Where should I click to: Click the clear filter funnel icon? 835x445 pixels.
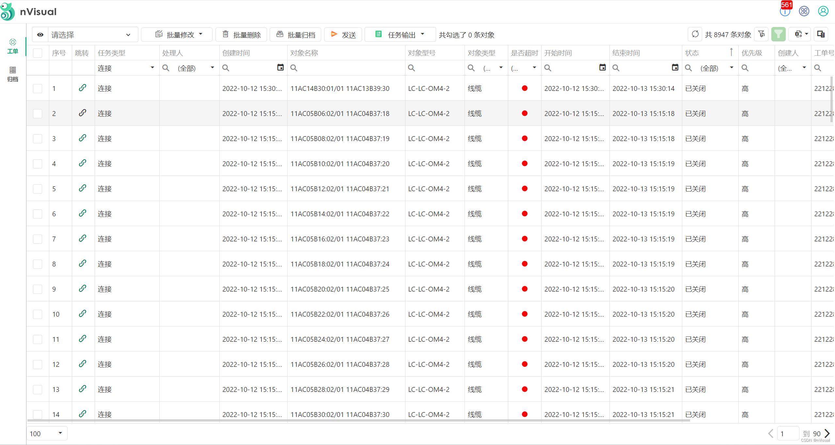click(762, 34)
